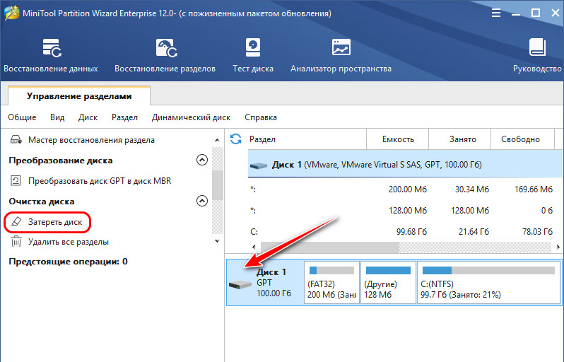Open the Вид menu
This screenshot has height=362, width=564.
(57, 117)
